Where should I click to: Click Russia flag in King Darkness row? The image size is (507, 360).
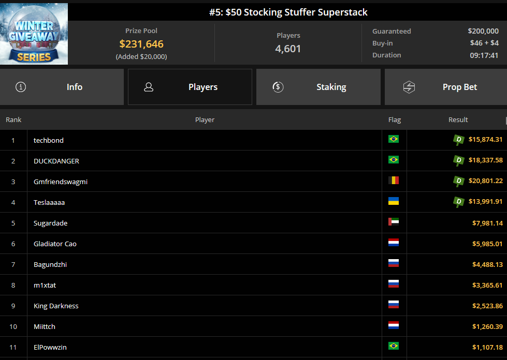coord(394,304)
